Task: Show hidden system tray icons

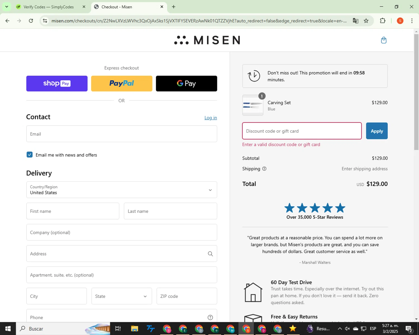Action: (340, 329)
